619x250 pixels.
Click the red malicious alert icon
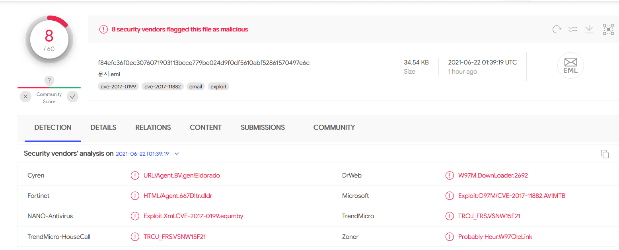[x=103, y=29]
